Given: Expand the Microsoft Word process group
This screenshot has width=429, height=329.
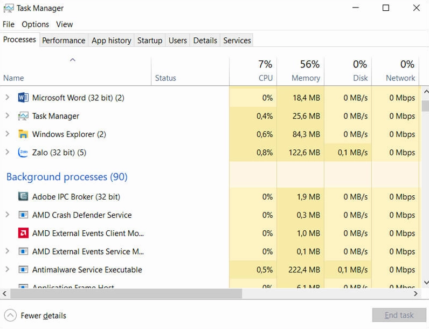Looking at the screenshot, I should pos(8,98).
